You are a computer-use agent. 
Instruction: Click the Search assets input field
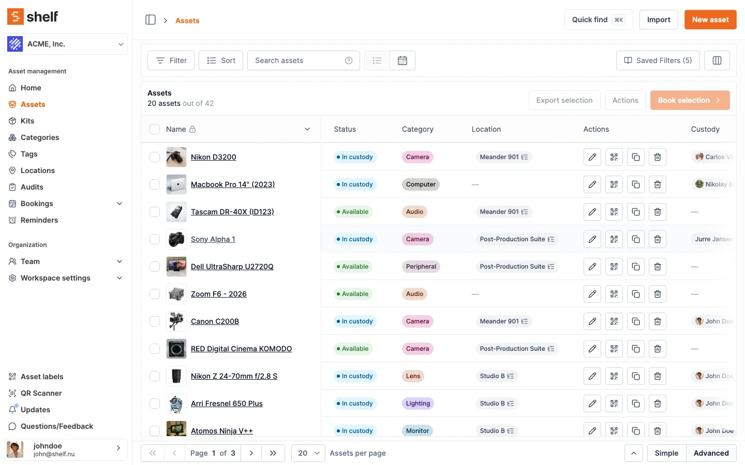(295, 60)
